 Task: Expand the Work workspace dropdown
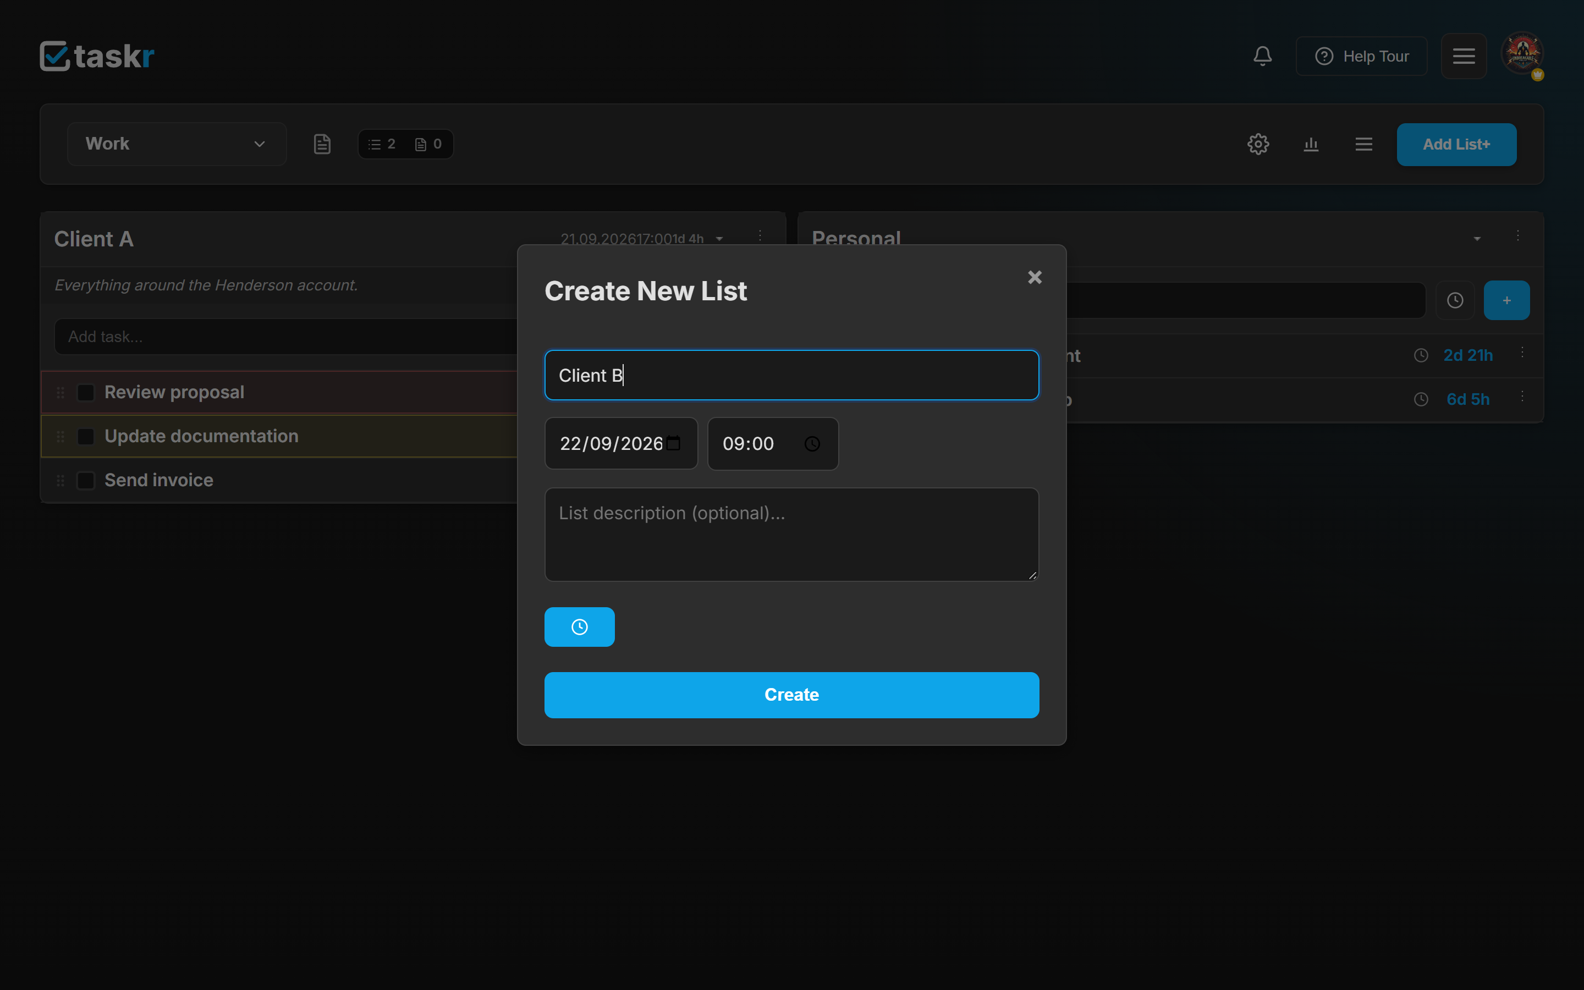coord(177,144)
